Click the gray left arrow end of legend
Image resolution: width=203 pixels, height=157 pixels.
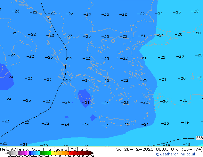pyautogui.click(x=7, y=153)
